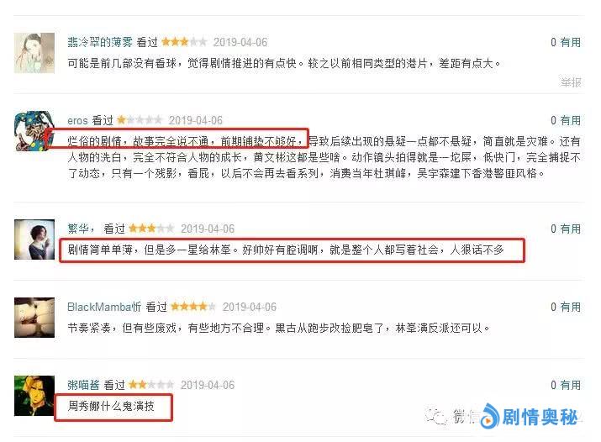
Task: Click 2019-04-06 date on 粥喵酱's review
Action: [x=208, y=385]
